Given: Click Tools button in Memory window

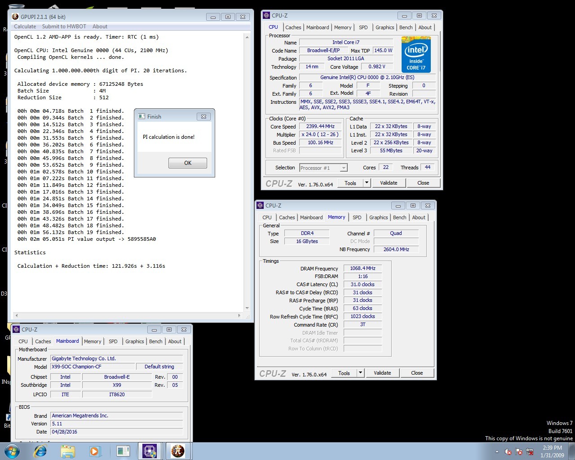Looking at the screenshot, I should (344, 373).
